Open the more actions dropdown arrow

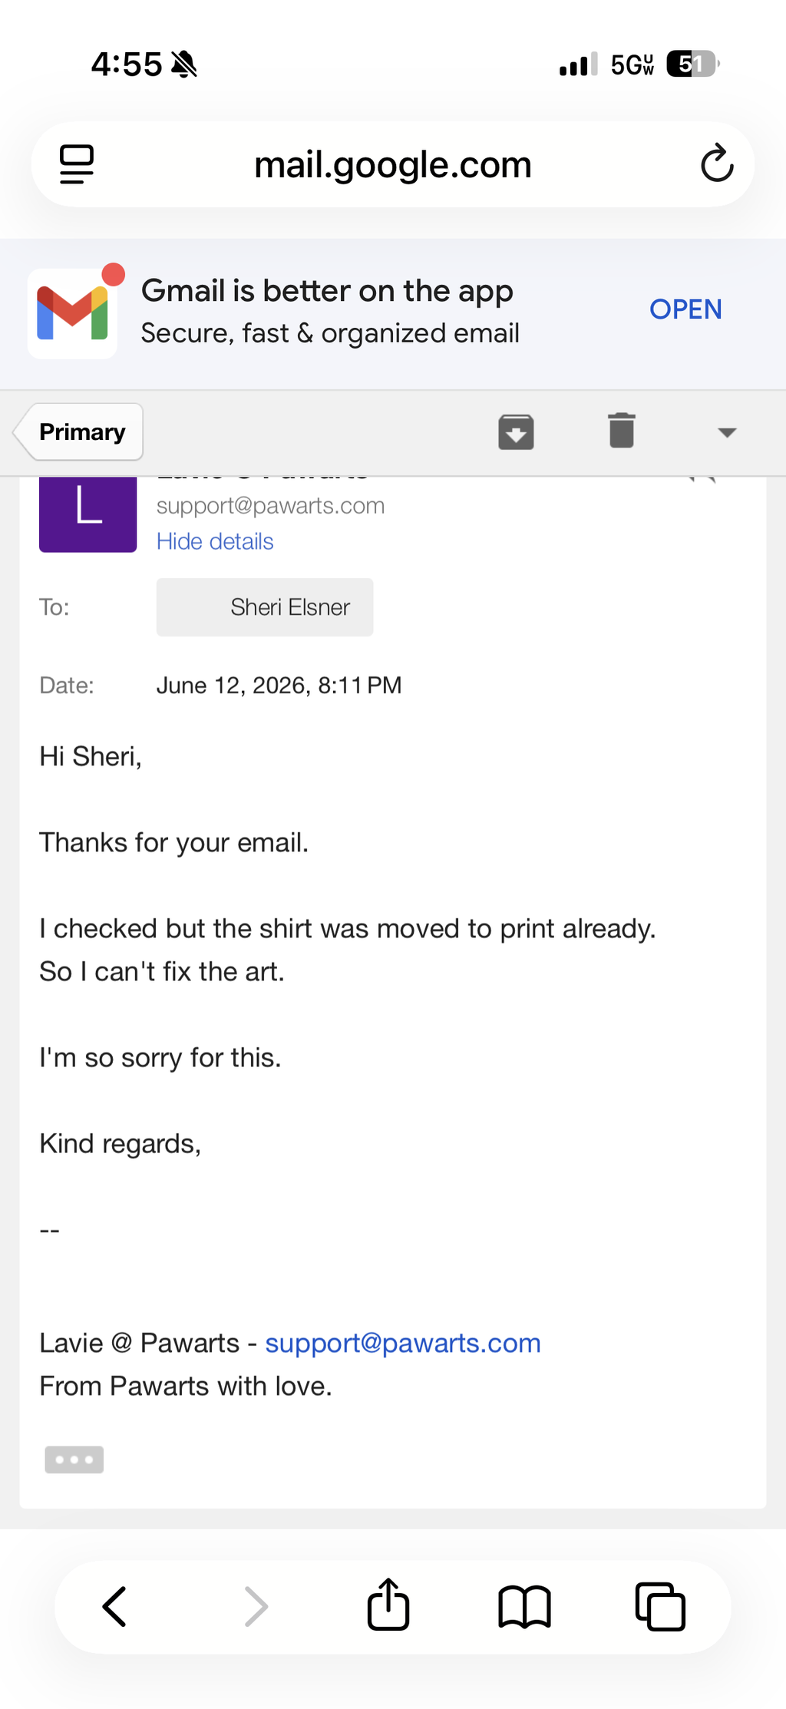[x=727, y=432]
